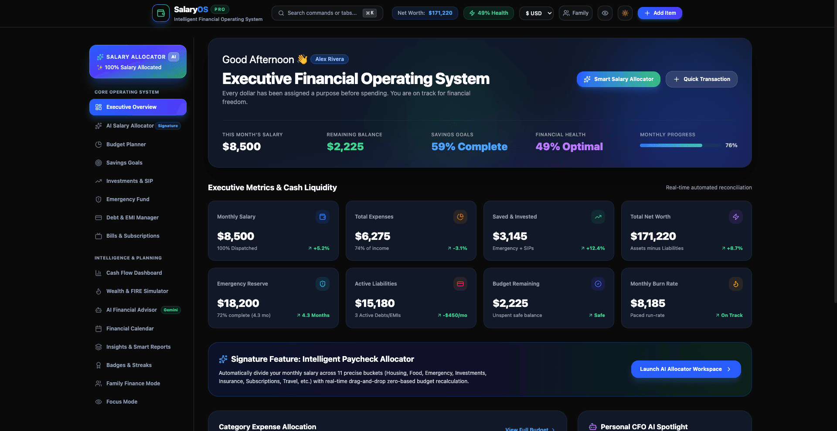Switch theme with the sun icon
837x431 pixels.
pyautogui.click(x=625, y=13)
